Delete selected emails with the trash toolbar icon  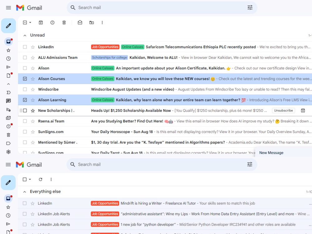click(64, 22)
